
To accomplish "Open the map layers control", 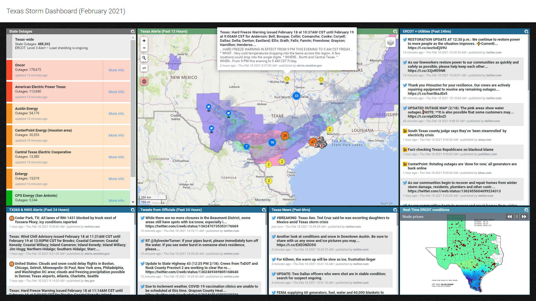I will point(391,42).
